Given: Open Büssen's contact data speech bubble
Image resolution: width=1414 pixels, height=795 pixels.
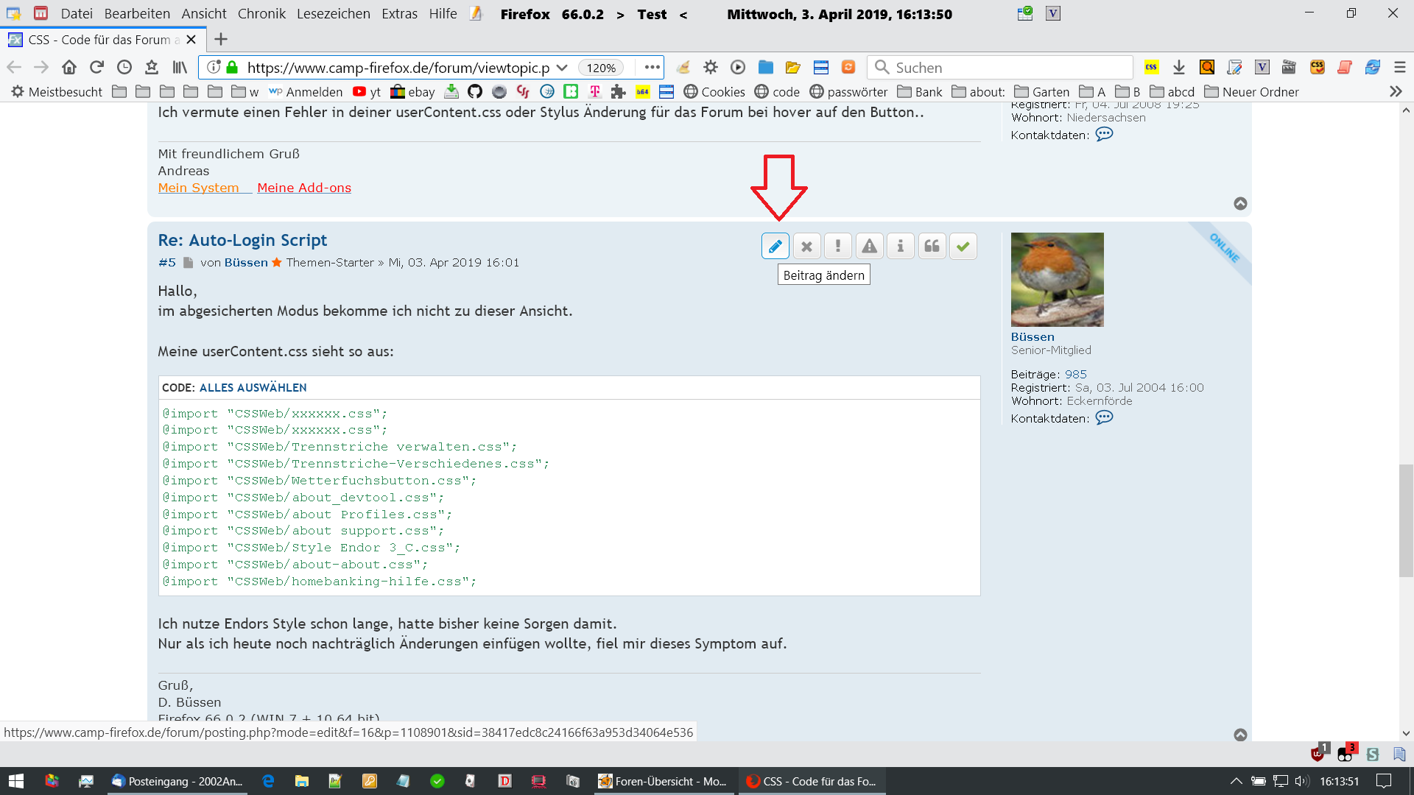Looking at the screenshot, I should 1104,418.
